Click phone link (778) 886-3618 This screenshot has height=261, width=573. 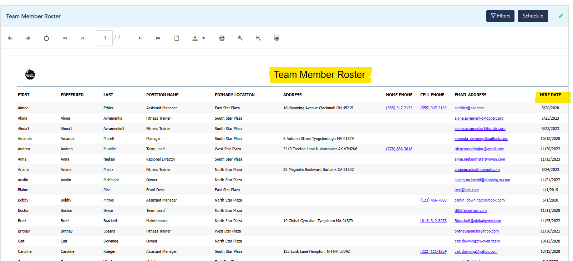tap(399, 149)
